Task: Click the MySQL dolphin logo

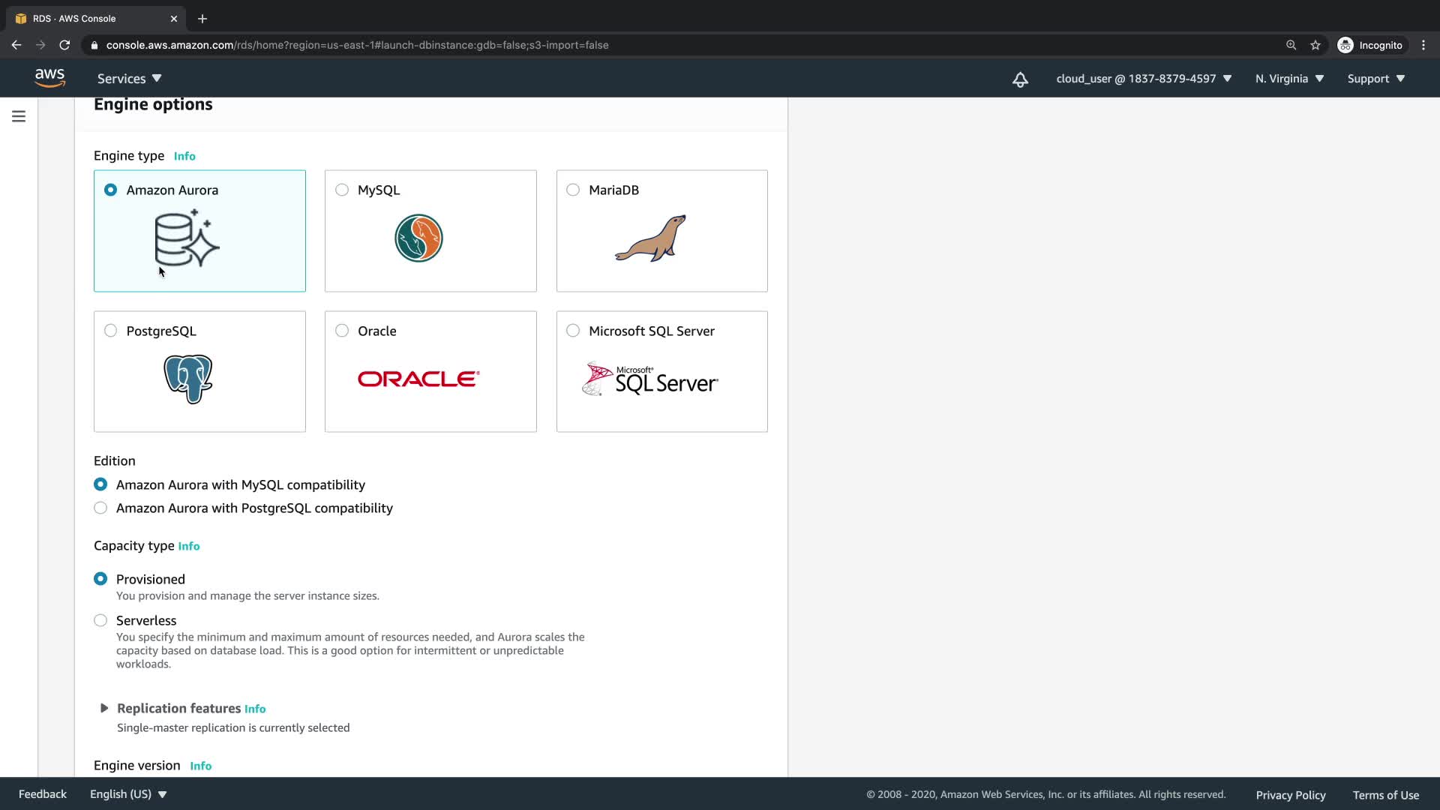Action: 418,238
